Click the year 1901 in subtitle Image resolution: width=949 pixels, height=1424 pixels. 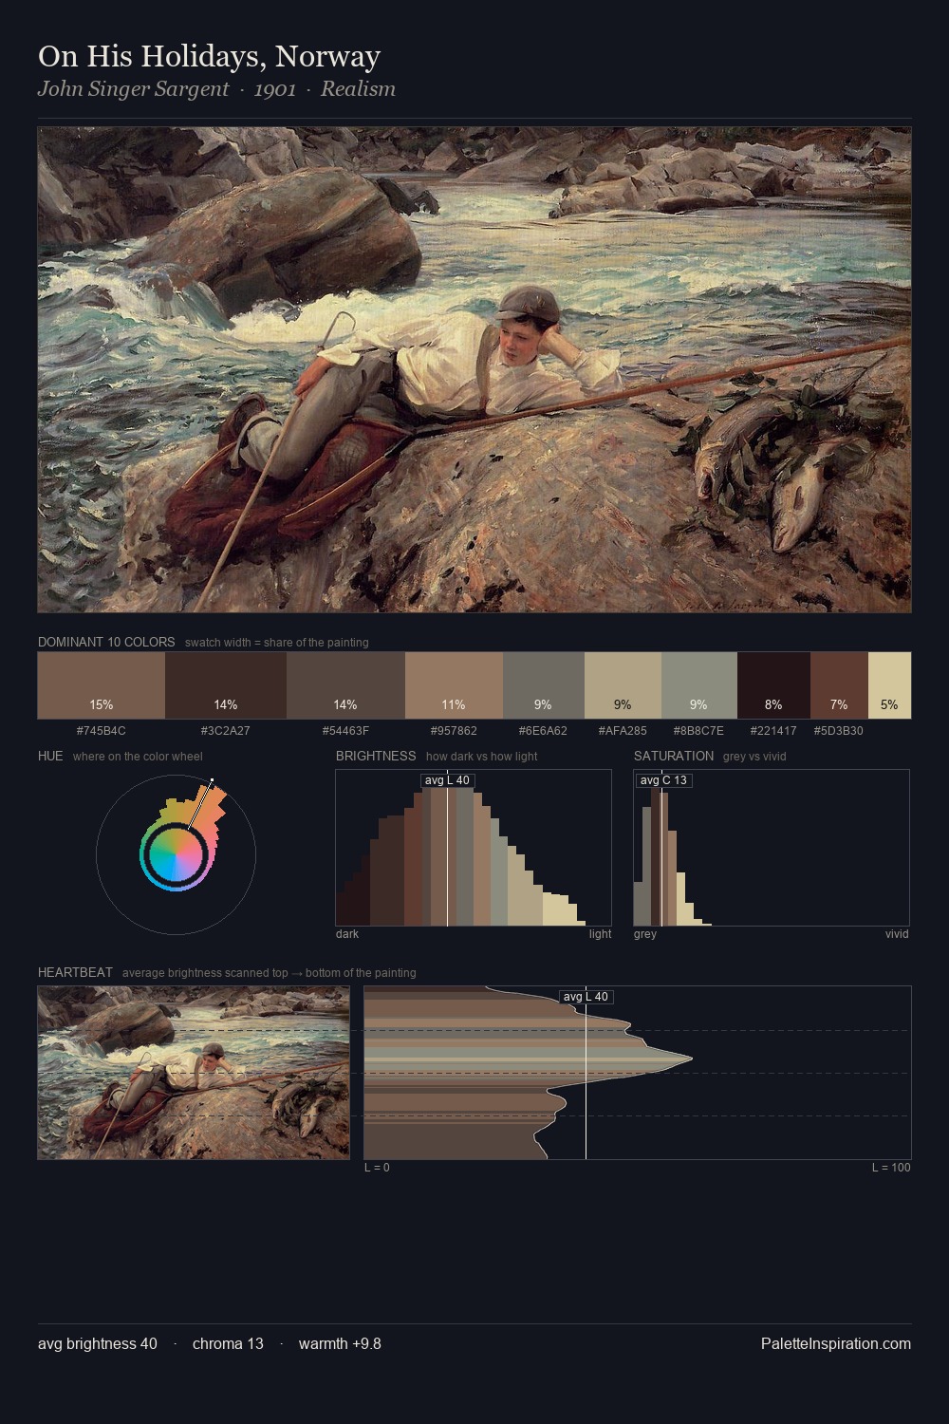coord(275,89)
